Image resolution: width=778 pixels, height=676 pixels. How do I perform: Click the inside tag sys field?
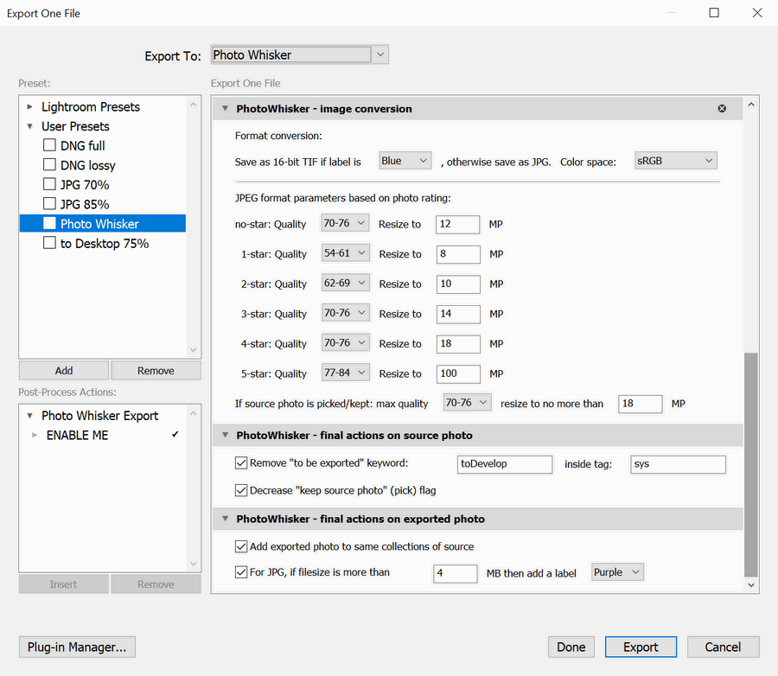[x=678, y=464]
